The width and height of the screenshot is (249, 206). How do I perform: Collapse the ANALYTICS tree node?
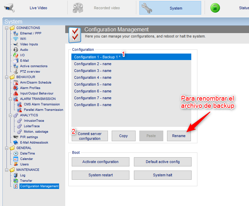[11, 115]
